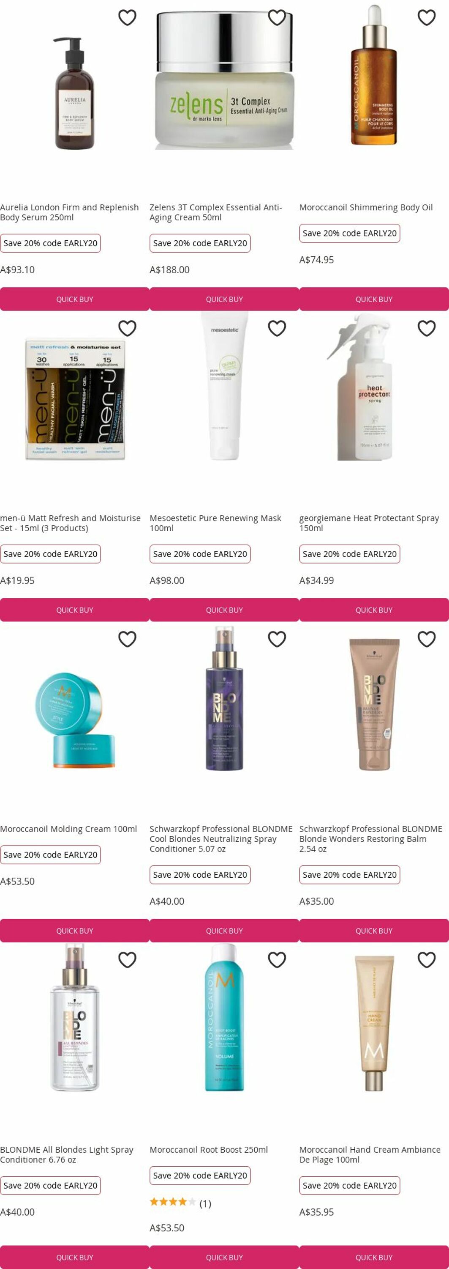Screen dimensions: 449x1269
Task: Quick buy Mesoestetic Pure Renewing Mask
Action: pos(224,610)
